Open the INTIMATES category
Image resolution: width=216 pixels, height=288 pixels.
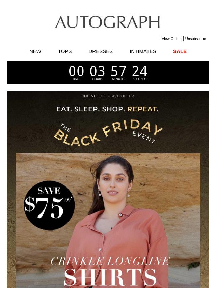[x=143, y=51]
